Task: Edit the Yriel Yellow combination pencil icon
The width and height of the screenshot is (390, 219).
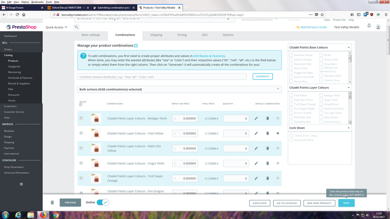Action: (x=256, y=133)
